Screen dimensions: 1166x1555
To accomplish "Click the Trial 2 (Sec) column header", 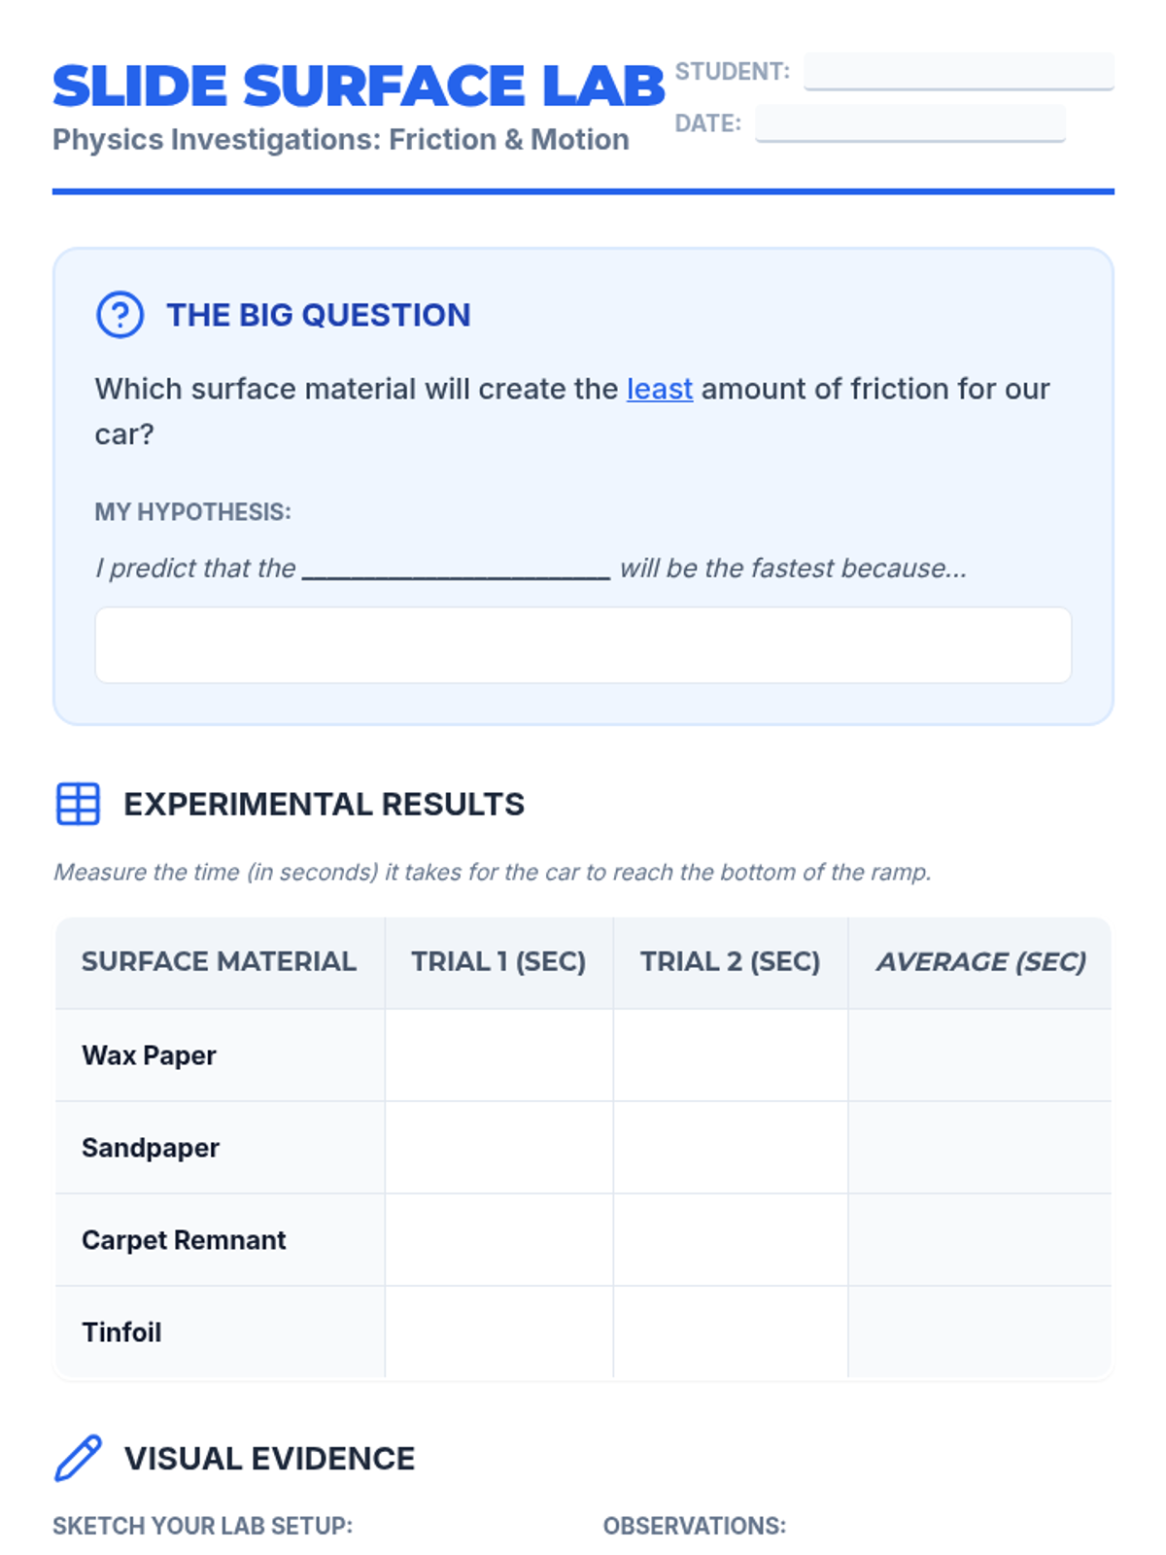I will pyautogui.click(x=730, y=962).
